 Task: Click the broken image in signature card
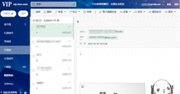83,86
